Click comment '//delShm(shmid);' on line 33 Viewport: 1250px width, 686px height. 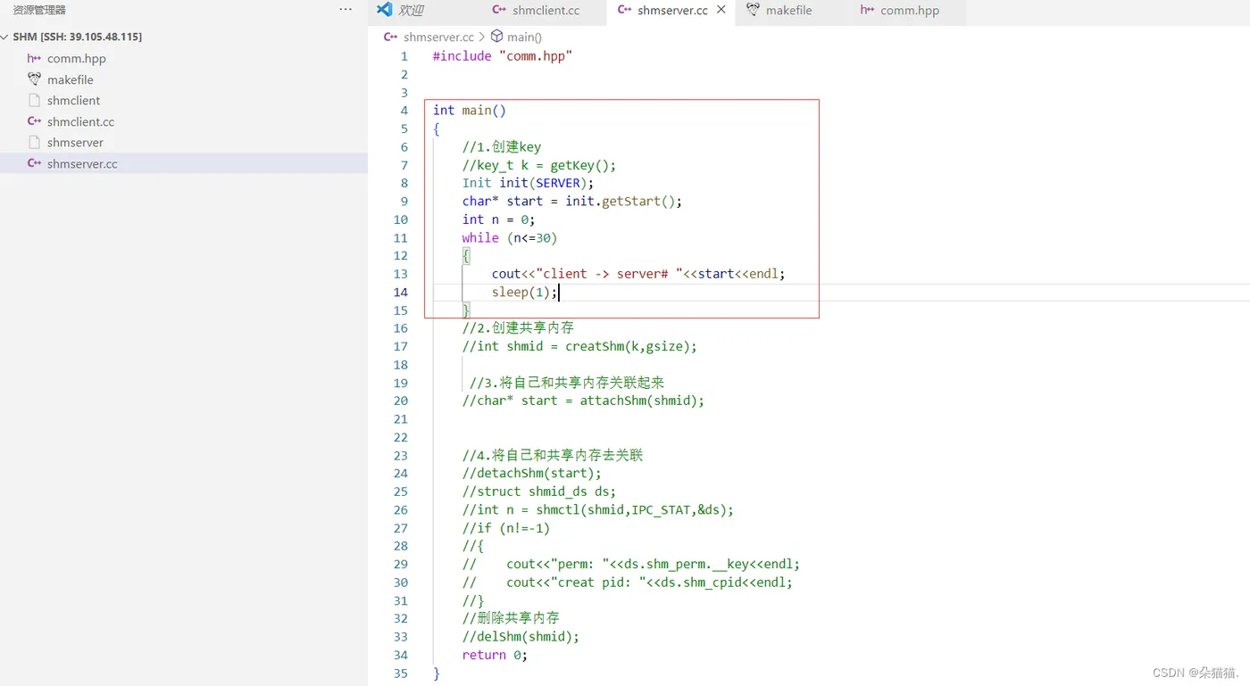click(521, 637)
